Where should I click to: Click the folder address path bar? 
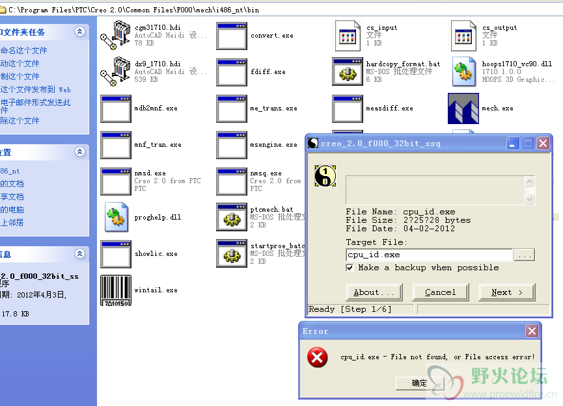click(281, 10)
